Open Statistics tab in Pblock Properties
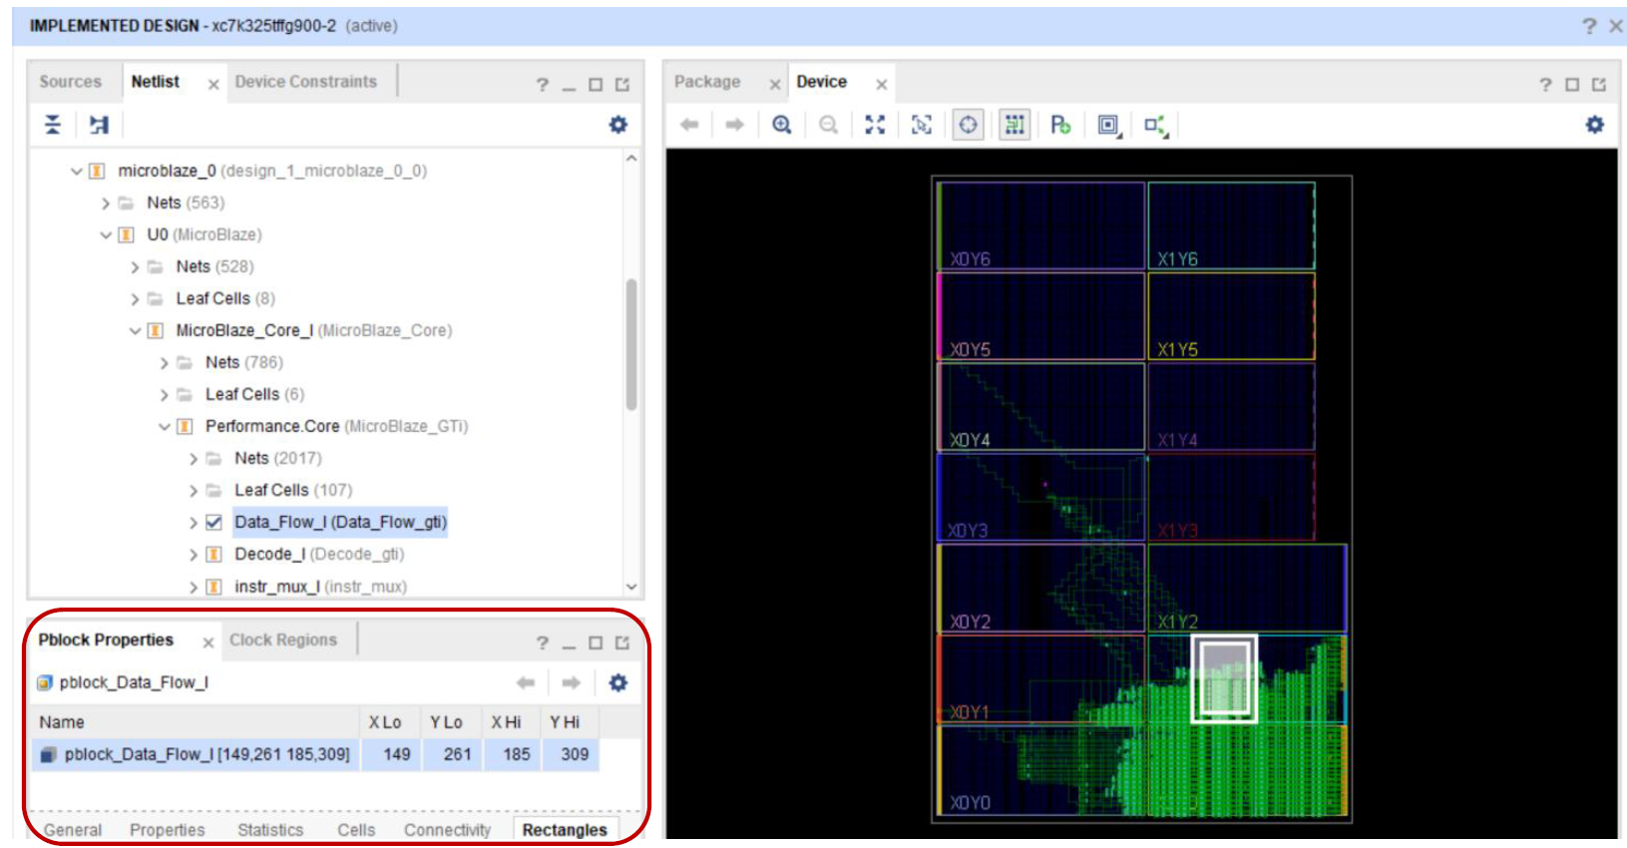This screenshot has width=1627, height=848. pyautogui.click(x=270, y=830)
